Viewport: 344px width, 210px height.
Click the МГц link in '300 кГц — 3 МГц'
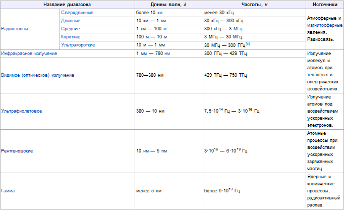coord(238,29)
